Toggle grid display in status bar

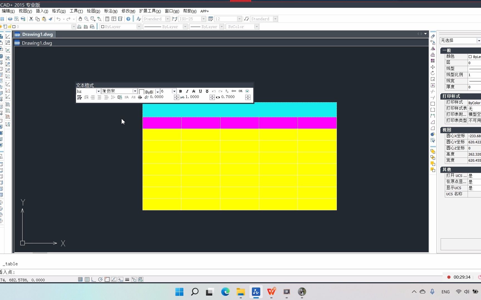coord(87,279)
